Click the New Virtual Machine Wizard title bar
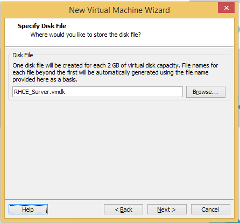Screen dimensions: 240x223 pyautogui.click(x=119, y=10)
